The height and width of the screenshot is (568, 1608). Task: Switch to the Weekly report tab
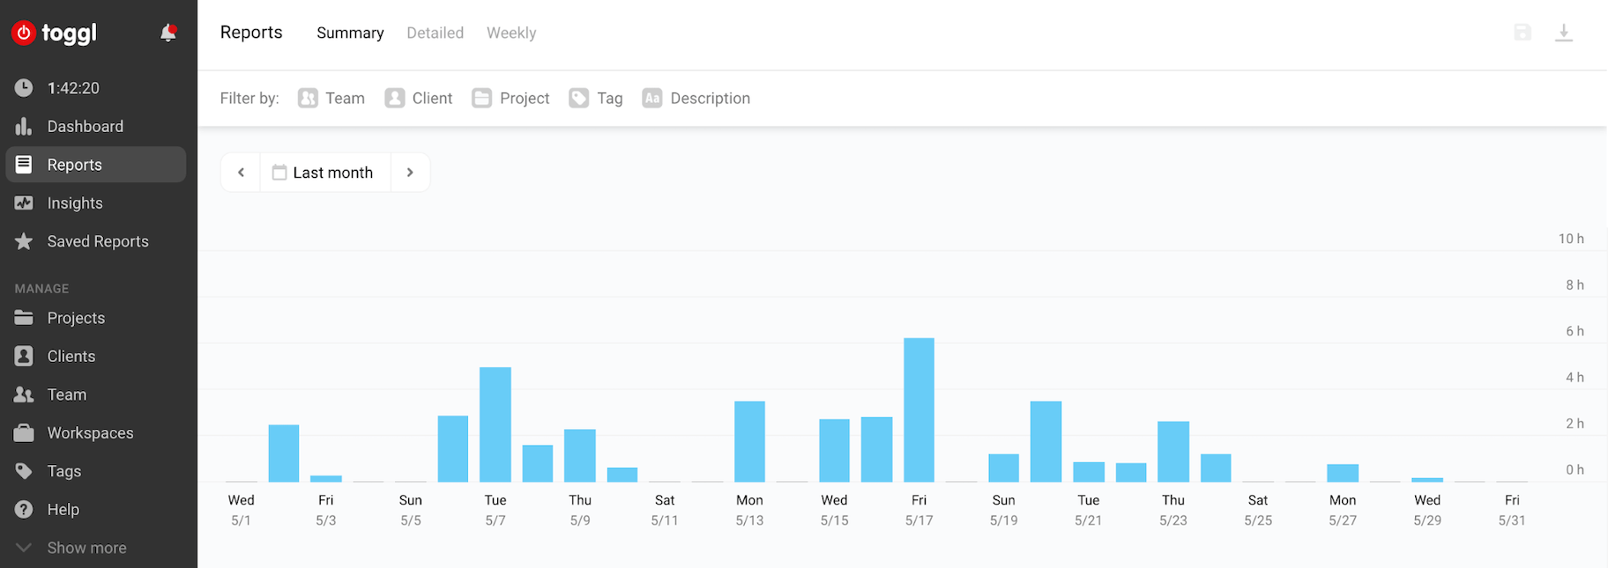pos(511,33)
